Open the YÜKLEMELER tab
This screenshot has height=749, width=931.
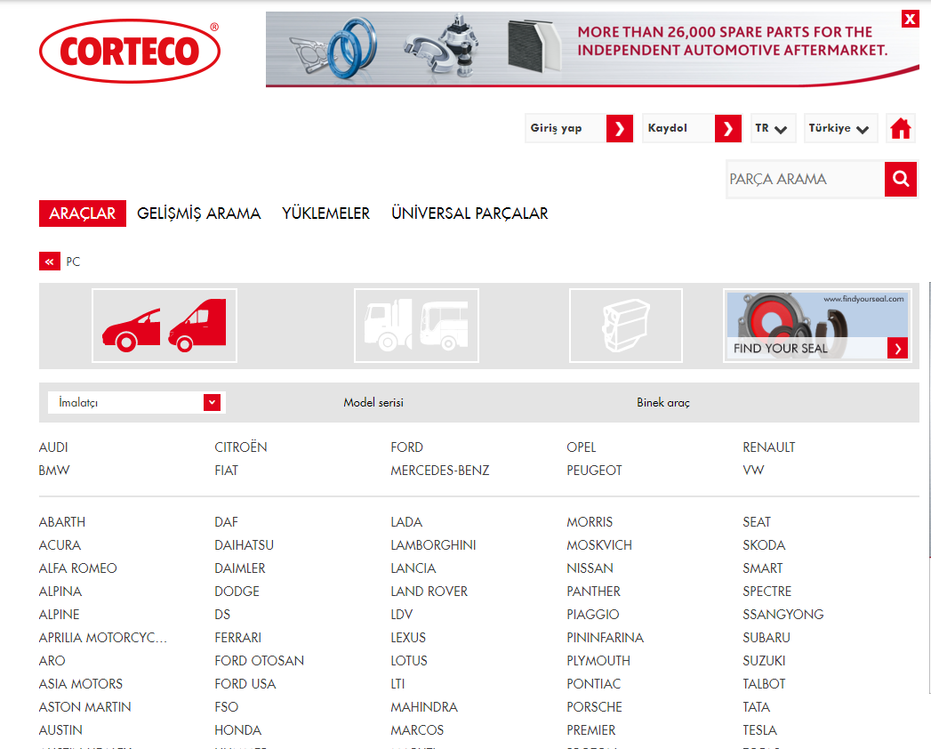325,213
